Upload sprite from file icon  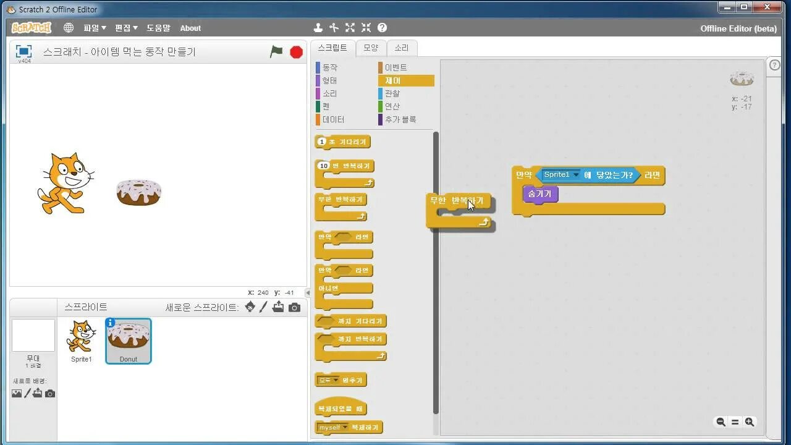pyautogui.click(x=279, y=307)
